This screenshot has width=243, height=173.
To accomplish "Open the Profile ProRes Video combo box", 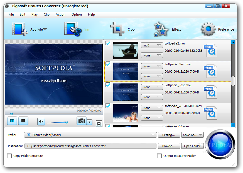I will point(90,135).
